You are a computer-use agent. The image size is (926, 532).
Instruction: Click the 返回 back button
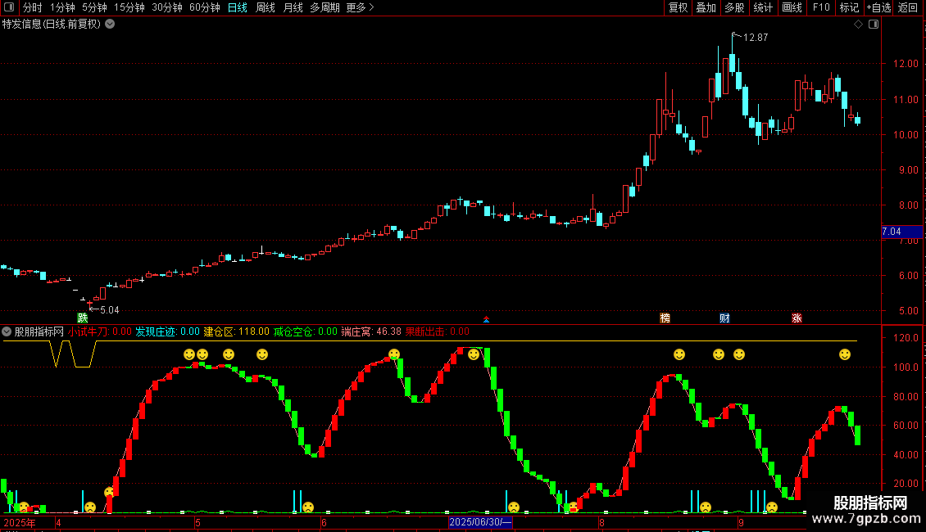tap(908, 7)
